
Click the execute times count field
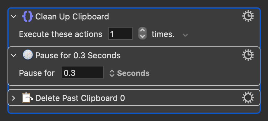pos(120,34)
